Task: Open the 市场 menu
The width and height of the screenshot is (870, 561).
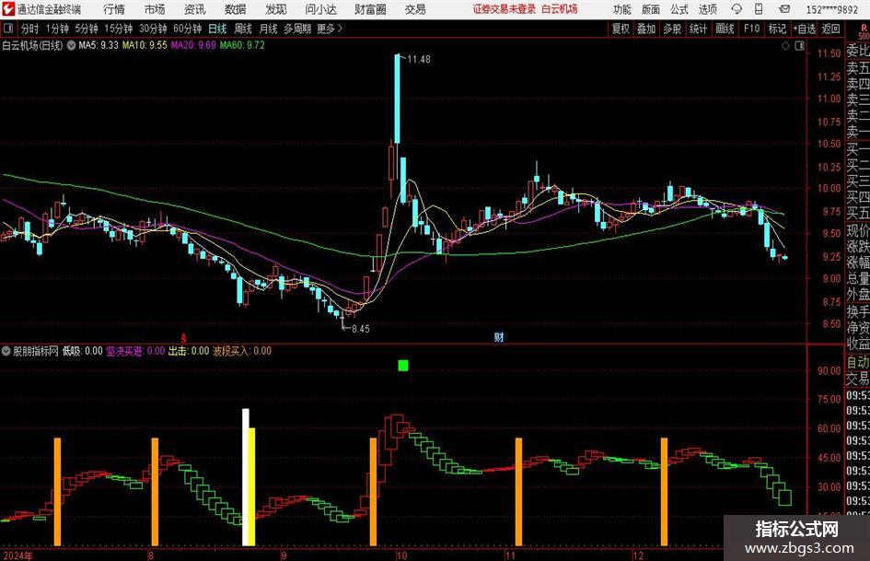Action: pos(155,9)
